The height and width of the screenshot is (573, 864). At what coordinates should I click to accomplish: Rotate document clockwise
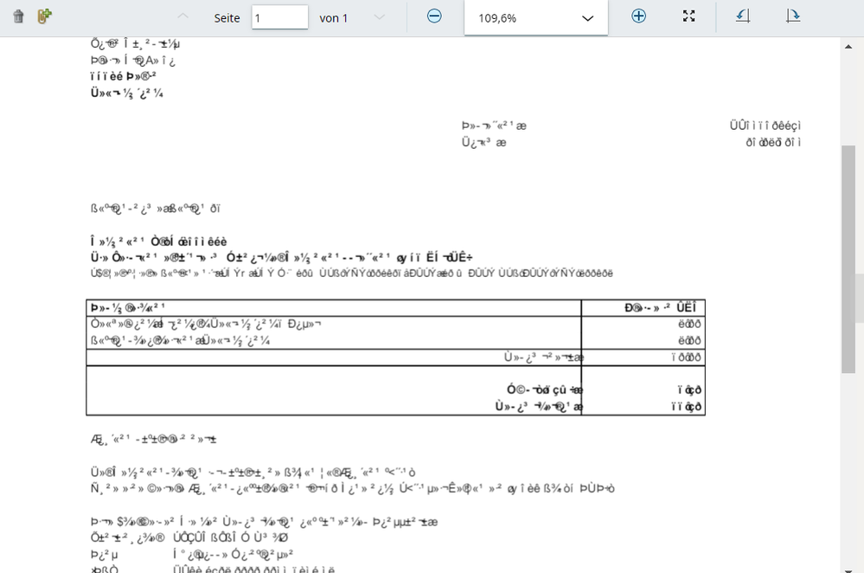click(x=792, y=16)
